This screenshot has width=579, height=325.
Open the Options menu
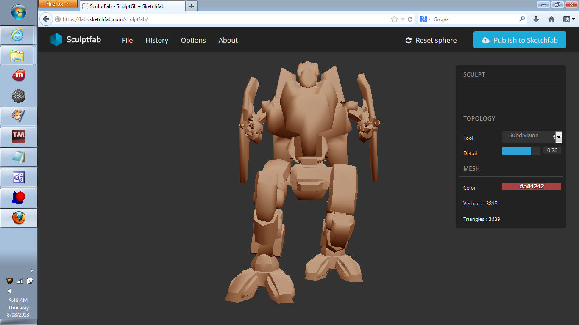click(x=193, y=40)
